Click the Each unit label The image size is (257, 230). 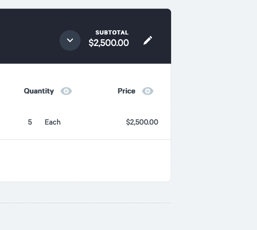click(53, 122)
